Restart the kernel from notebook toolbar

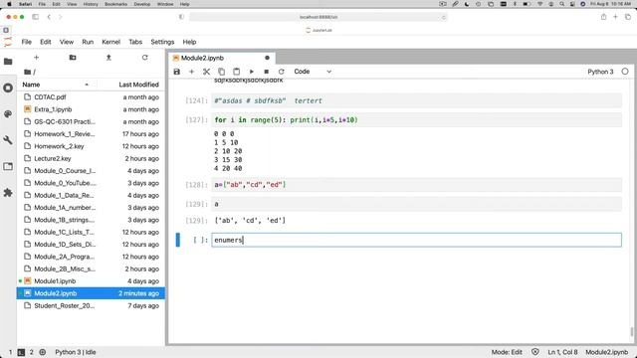[281, 72]
